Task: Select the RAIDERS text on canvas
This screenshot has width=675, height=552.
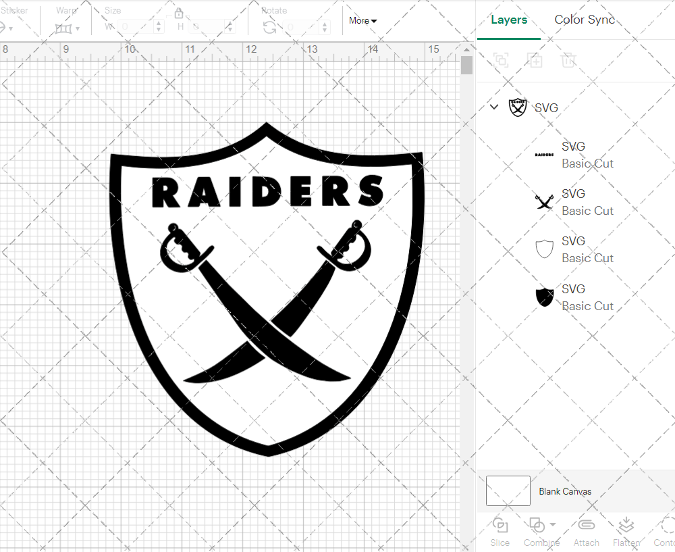Action: (267, 191)
